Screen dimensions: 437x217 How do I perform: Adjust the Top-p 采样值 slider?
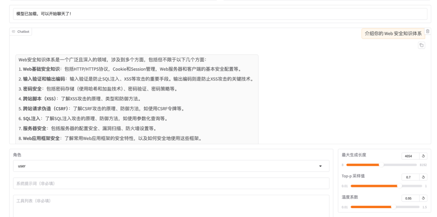pos(386,186)
